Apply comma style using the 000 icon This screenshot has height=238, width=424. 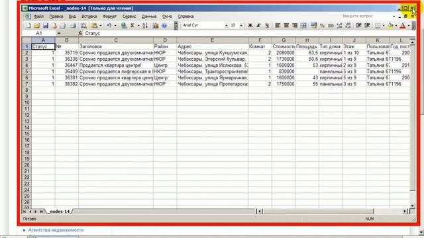[x=331, y=26]
